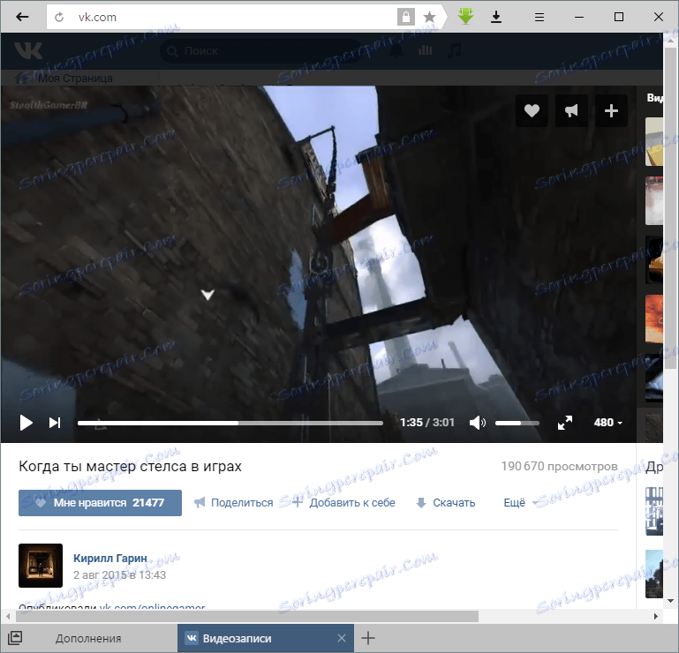Adjust the volume slider
Viewport: 679px width, 653px height.
click(517, 423)
